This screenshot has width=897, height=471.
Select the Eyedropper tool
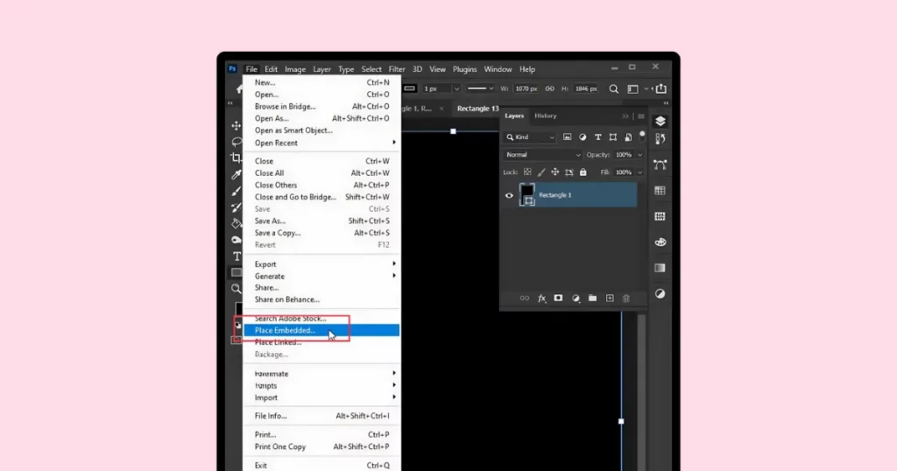236,174
